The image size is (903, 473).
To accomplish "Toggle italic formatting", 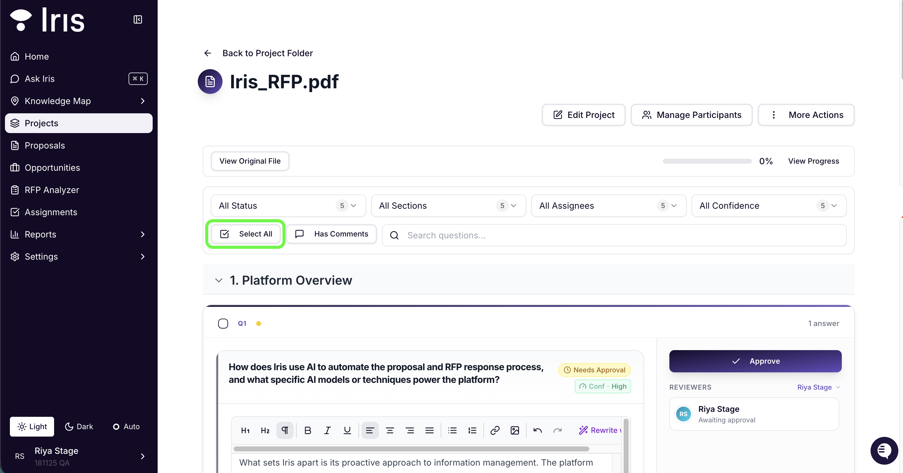I will 327,430.
